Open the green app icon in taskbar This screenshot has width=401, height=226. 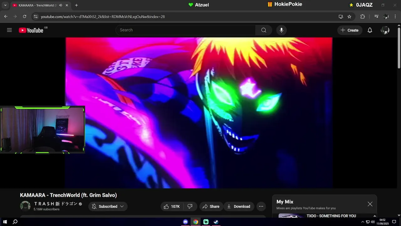click(206, 222)
